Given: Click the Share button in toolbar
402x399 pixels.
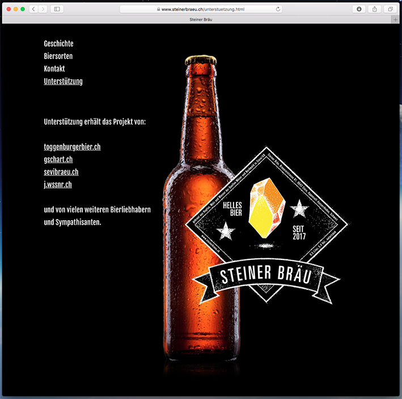Looking at the screenshot, I should point(375,9).
